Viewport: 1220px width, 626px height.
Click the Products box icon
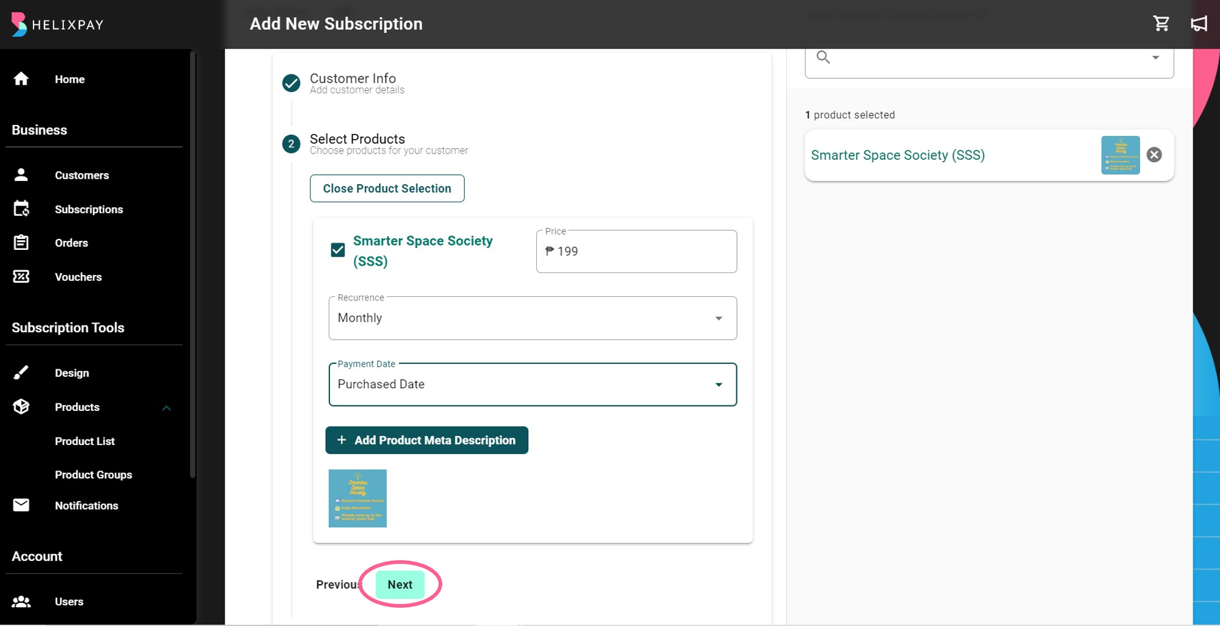21,407
